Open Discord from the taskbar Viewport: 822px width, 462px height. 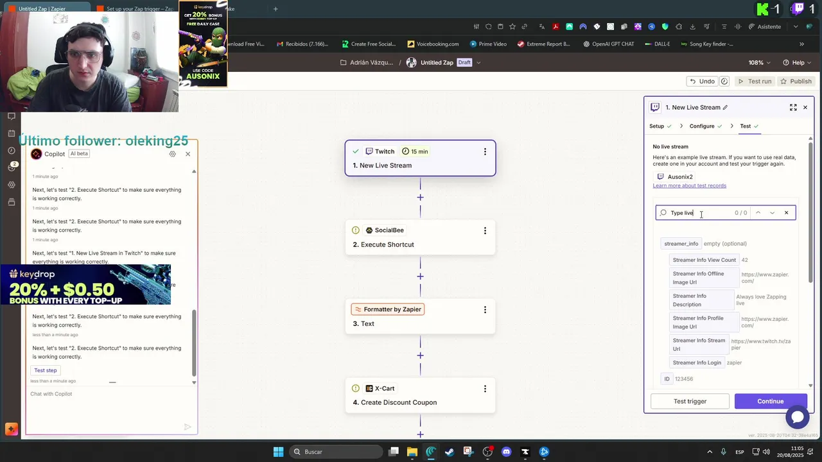pyautogui.click(x=506, y=452)
